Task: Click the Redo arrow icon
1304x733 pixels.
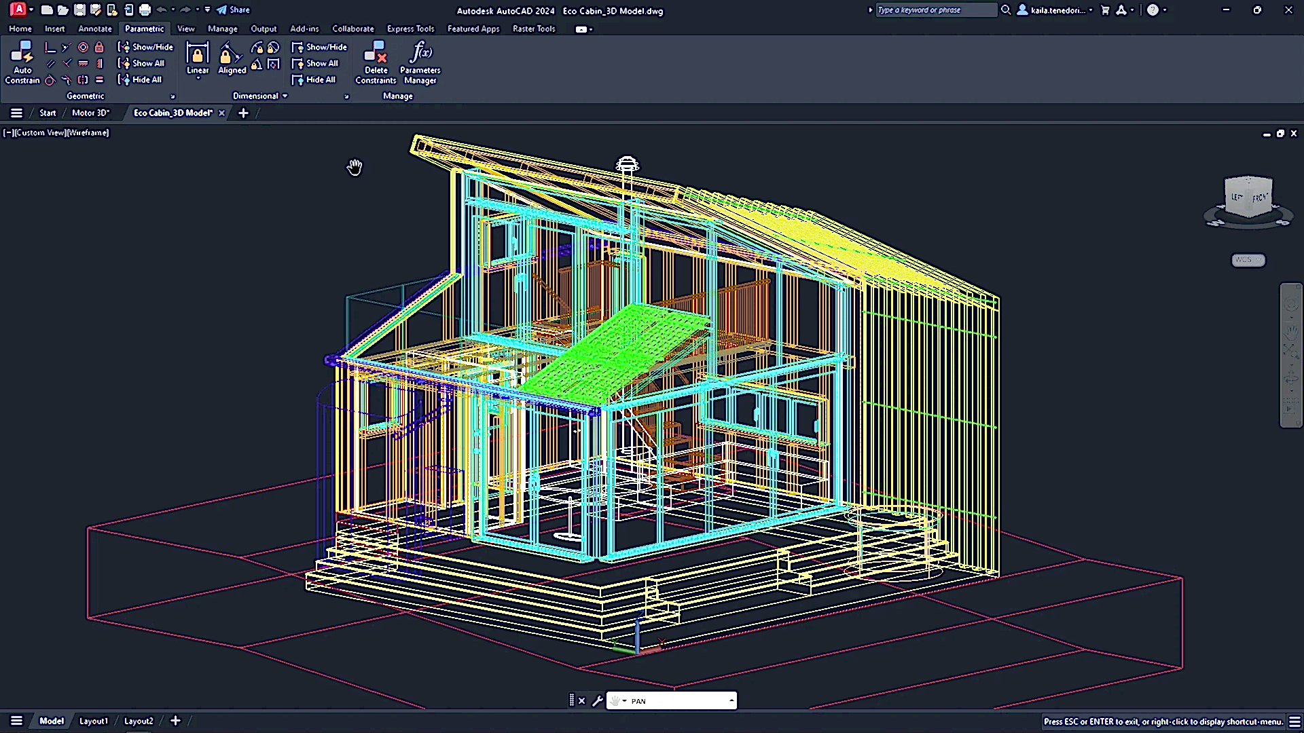Action: coord(185,10)
